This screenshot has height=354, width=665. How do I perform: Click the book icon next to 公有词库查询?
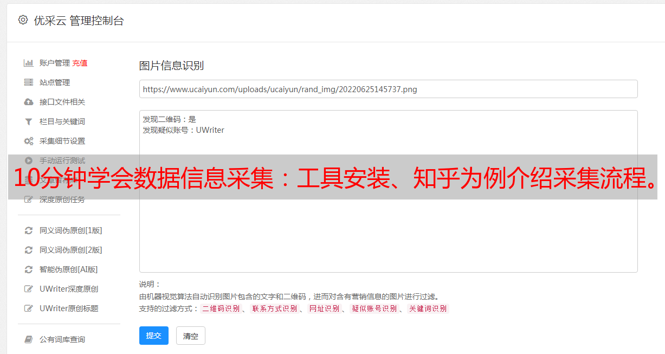click(29, 339)
